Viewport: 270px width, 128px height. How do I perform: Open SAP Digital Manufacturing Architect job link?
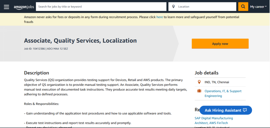pyautogui.click(x=214, y=120)
